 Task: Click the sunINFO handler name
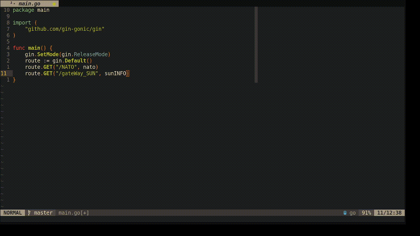point(115,73)
